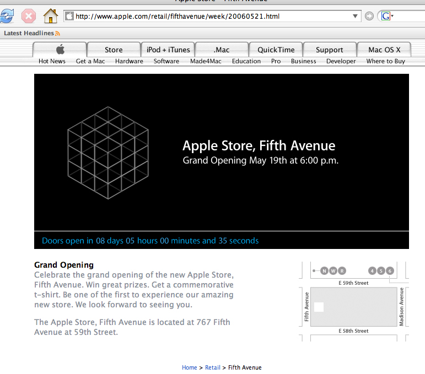Viewport: 425px width, 374px height.
Task: Click the 'Madison Avenue' map label
Action: click(x=401, y=307)
